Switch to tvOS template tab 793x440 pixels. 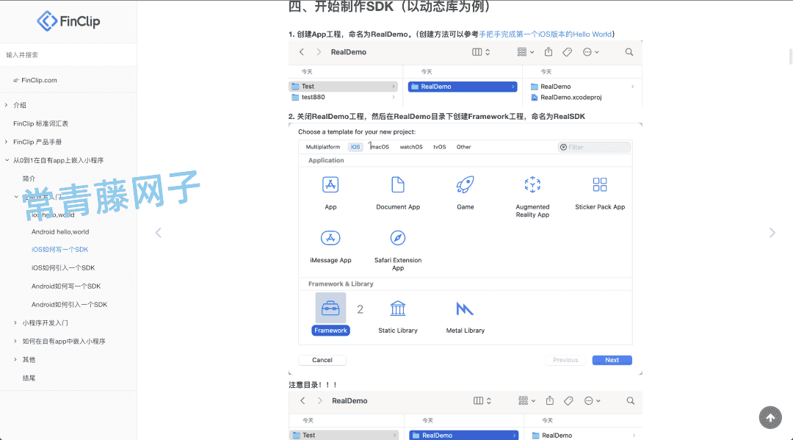(x=440, y=147)
